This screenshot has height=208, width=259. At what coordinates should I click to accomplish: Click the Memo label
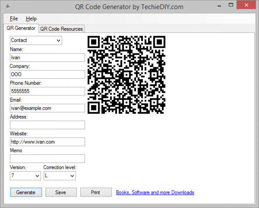pos(16,151)
